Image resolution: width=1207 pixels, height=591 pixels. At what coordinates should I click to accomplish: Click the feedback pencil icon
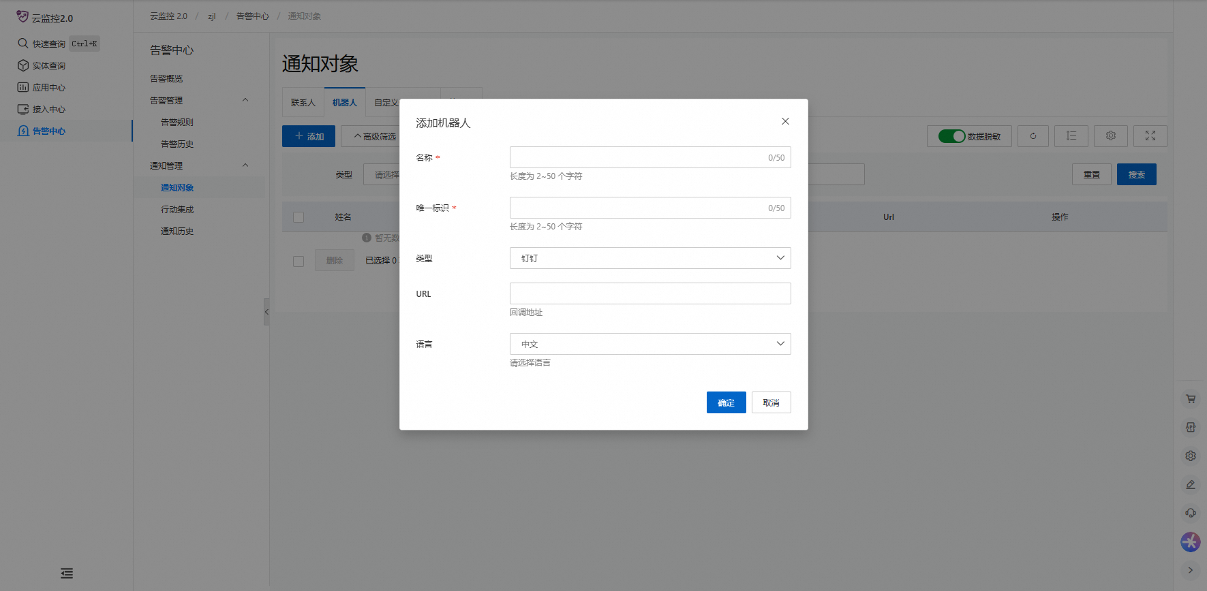point(1191,485)
